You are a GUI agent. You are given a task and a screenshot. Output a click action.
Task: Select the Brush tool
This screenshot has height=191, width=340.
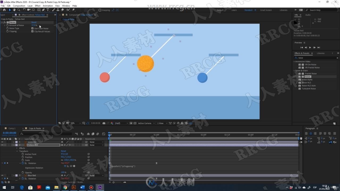click(x=53, y=10)
